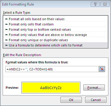Confirm the rule with OK
This screenshot has height=106, width=111.
[71, 100]
